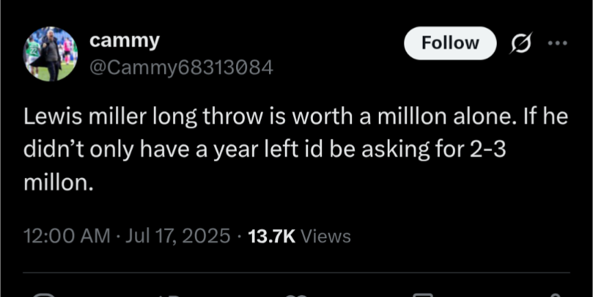Click the reply speech bubble icon
Image resolution: width=593 pixels, height=297 pixels.
44,295
